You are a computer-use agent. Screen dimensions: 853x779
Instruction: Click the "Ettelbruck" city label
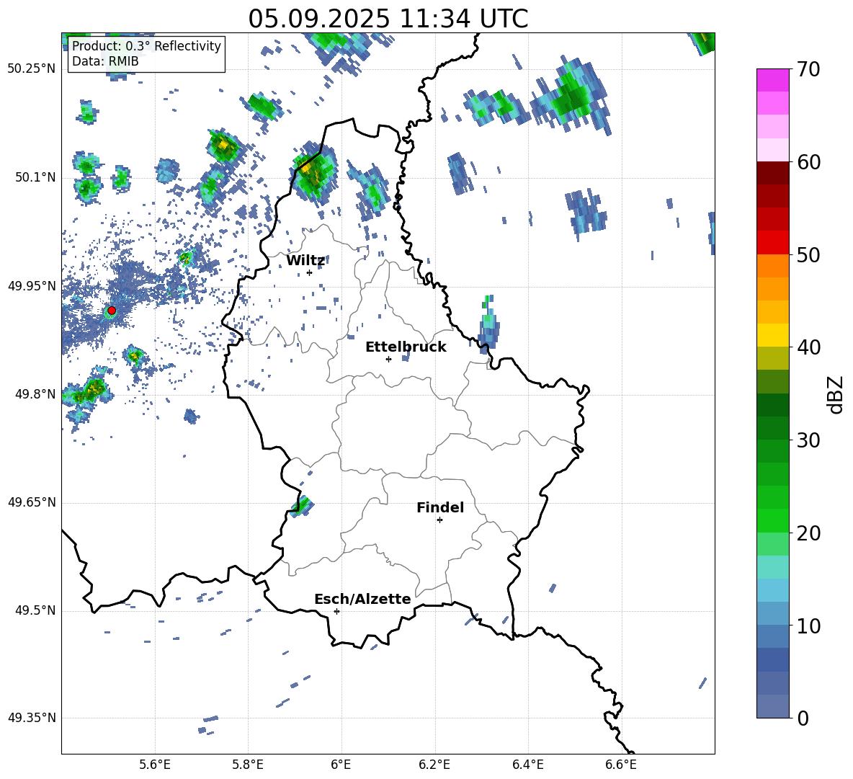406,347
